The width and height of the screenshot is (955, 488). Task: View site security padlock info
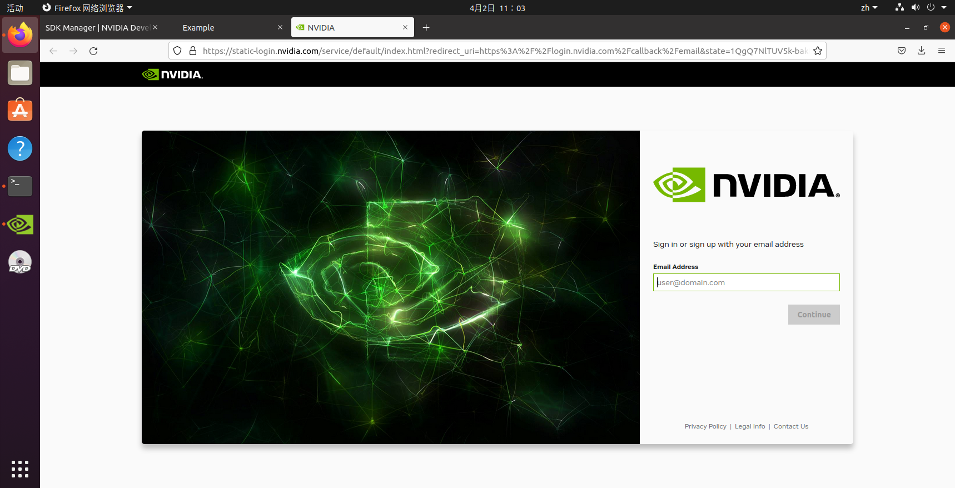click(x=193, y=51)
